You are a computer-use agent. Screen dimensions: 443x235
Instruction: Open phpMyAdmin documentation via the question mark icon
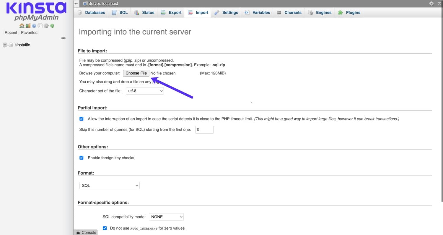coord(34,26)
